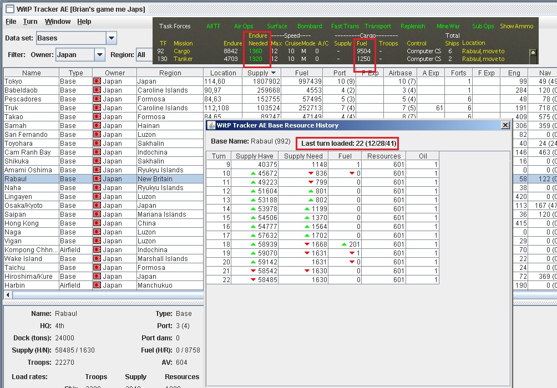The width and height of the screenshot is (557, 388).
Task: Sort bases by the Airbase column
Action: [400, 73]
